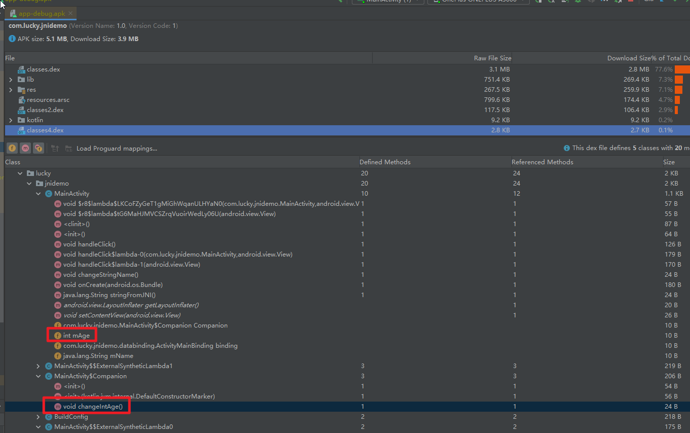
Task: Click the classes4.dex file icon
Action: click(x=21, y=130)
